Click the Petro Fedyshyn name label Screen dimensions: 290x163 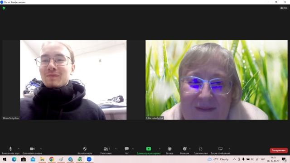(x=11, y=118)
